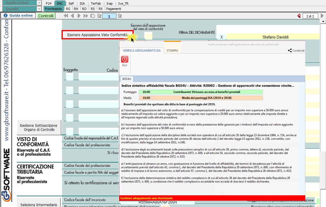
Task: Click the delete icon right of page number field
Action: click(x=120, y=16)
